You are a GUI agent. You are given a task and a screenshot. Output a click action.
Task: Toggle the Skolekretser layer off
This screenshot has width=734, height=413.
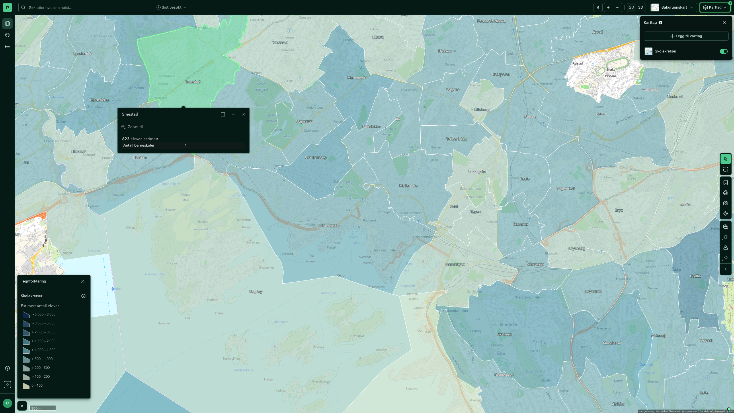point(723,51)
